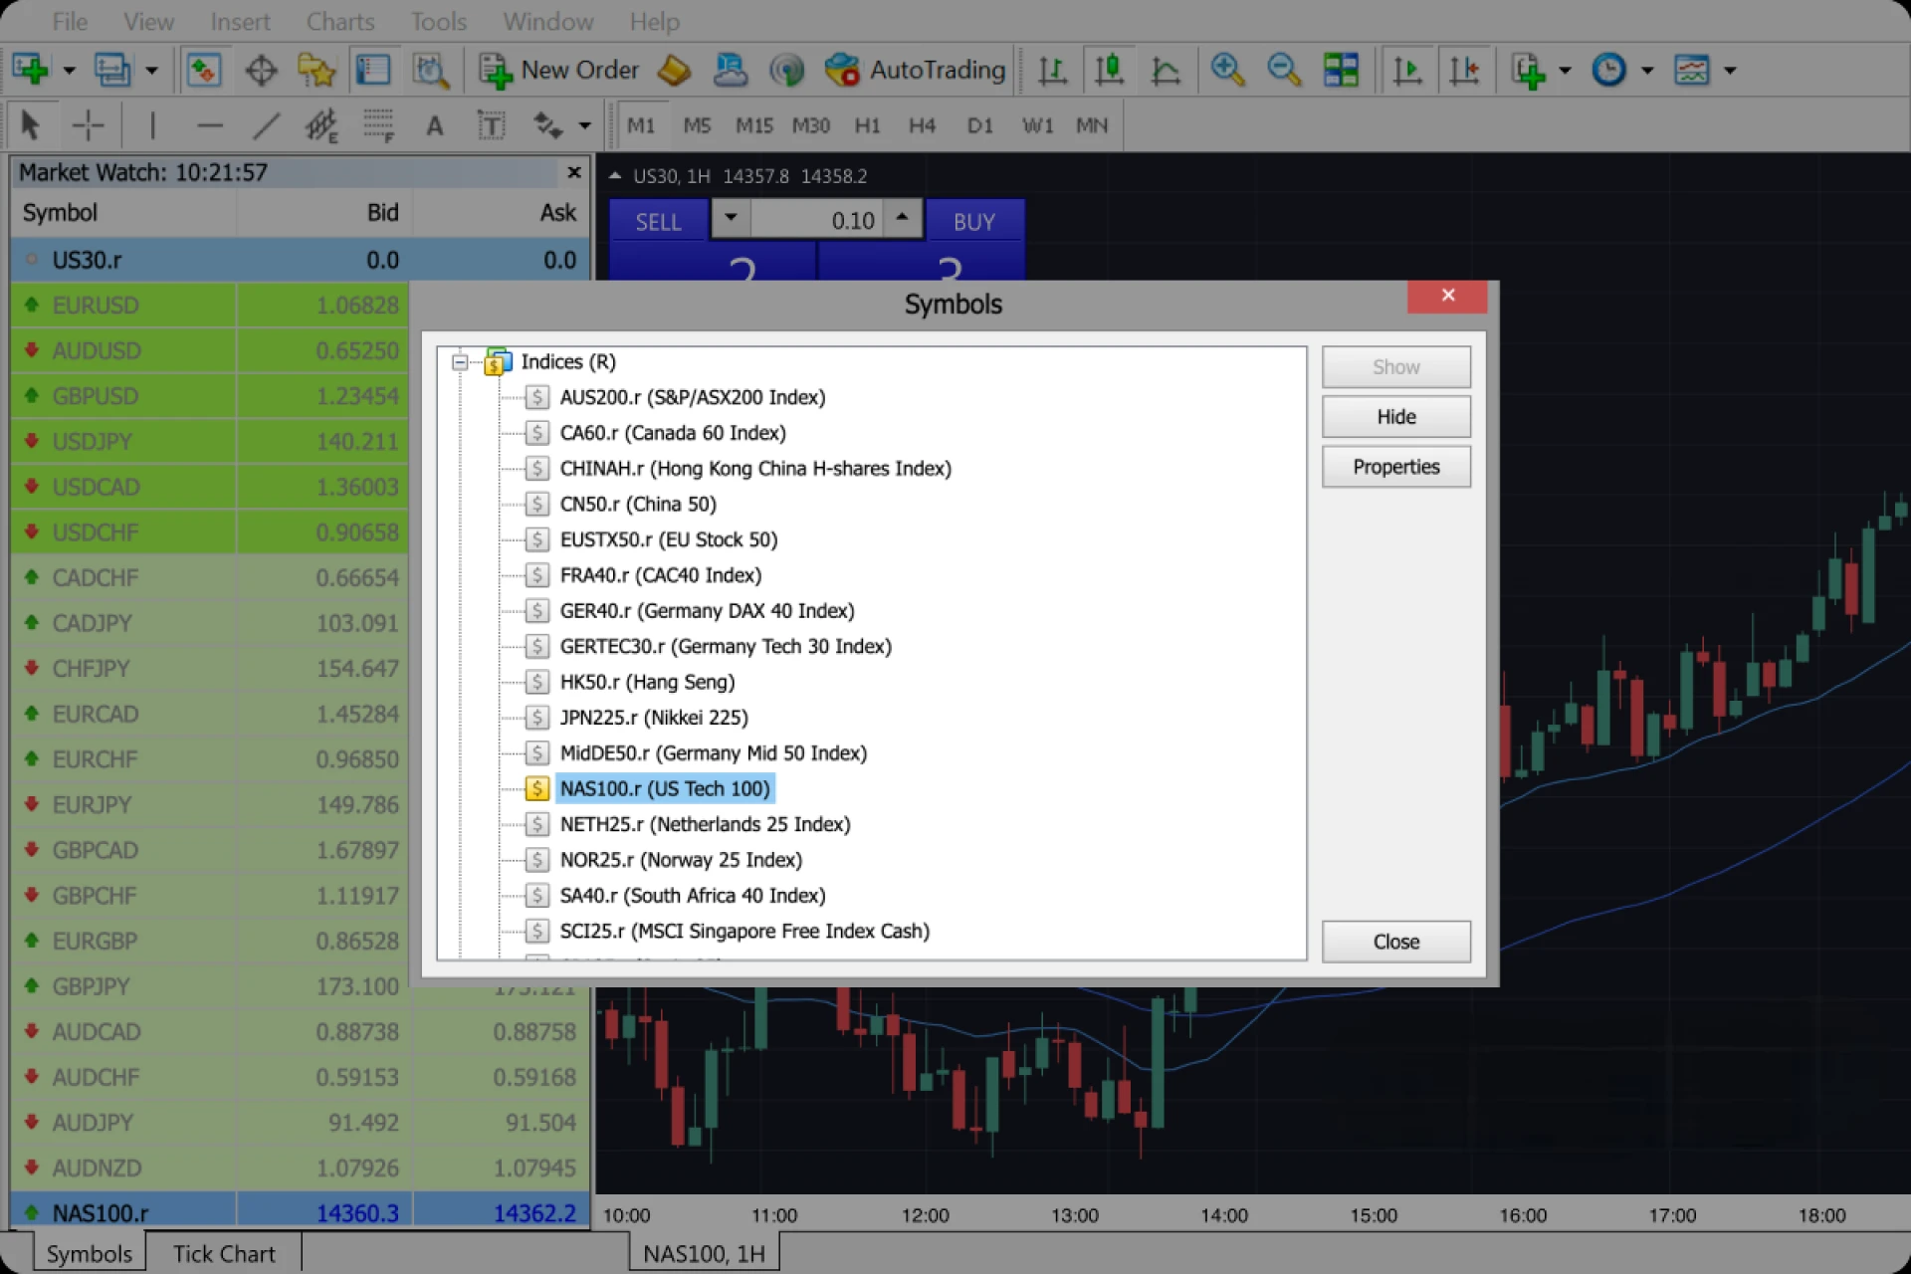
Task: Click the tile windows icon
Action: 1341,70
